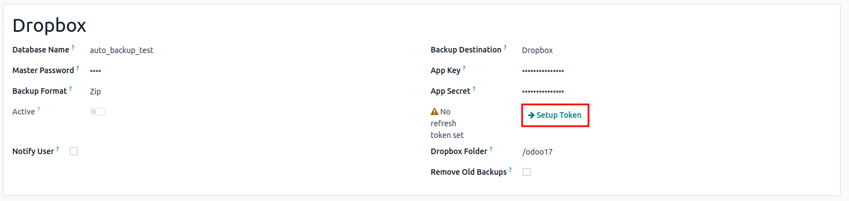The width and height of the screenshot is (849, 201).
Task: Click the Active field help icon
Action: pos(38,109)
